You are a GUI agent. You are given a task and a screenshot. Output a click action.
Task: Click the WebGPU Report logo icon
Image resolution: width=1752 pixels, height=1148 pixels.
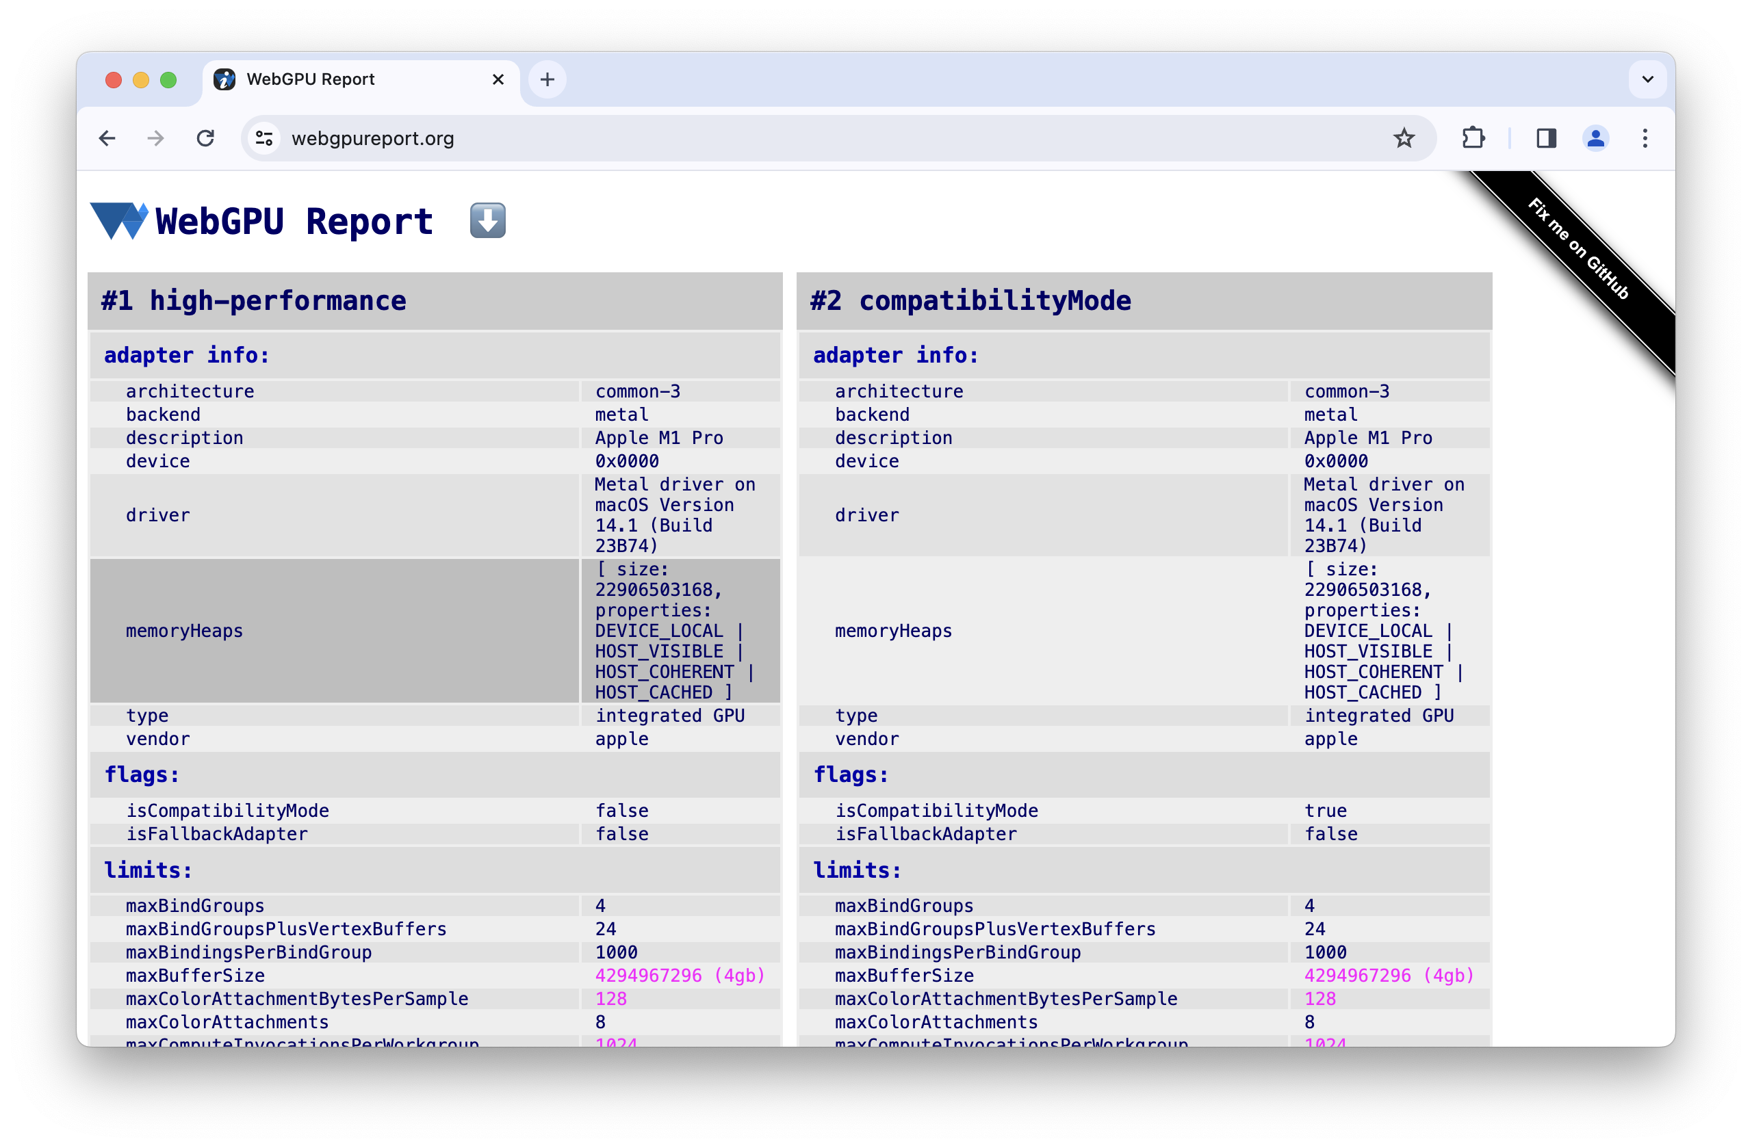pos(119,220)
